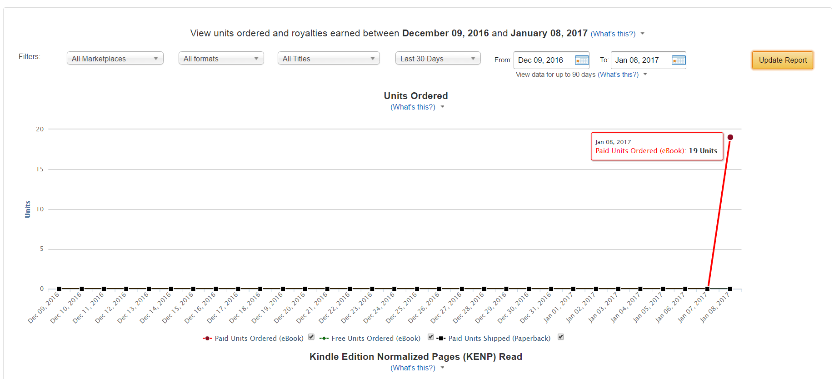Click the Free Units Ordered (eBook) legend label
The image size is (834, 379).
[x=376, y=339]
